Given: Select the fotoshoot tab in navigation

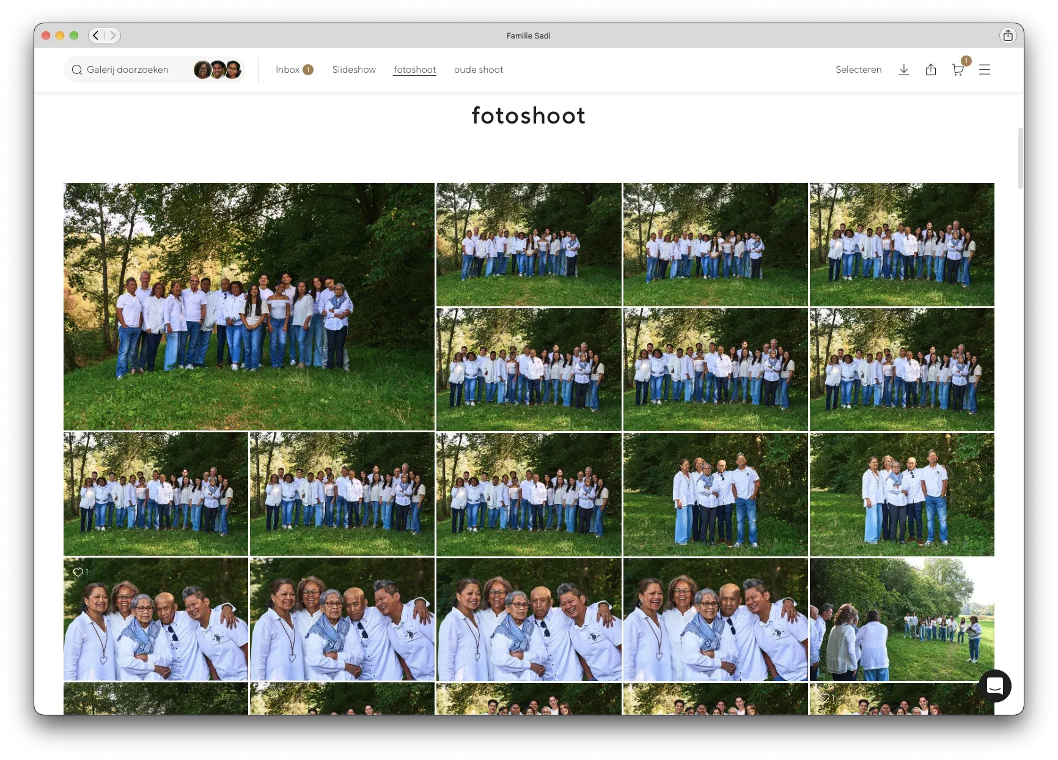Looking at the screenshot, I should pyautogui.click(x=415, y=70).
